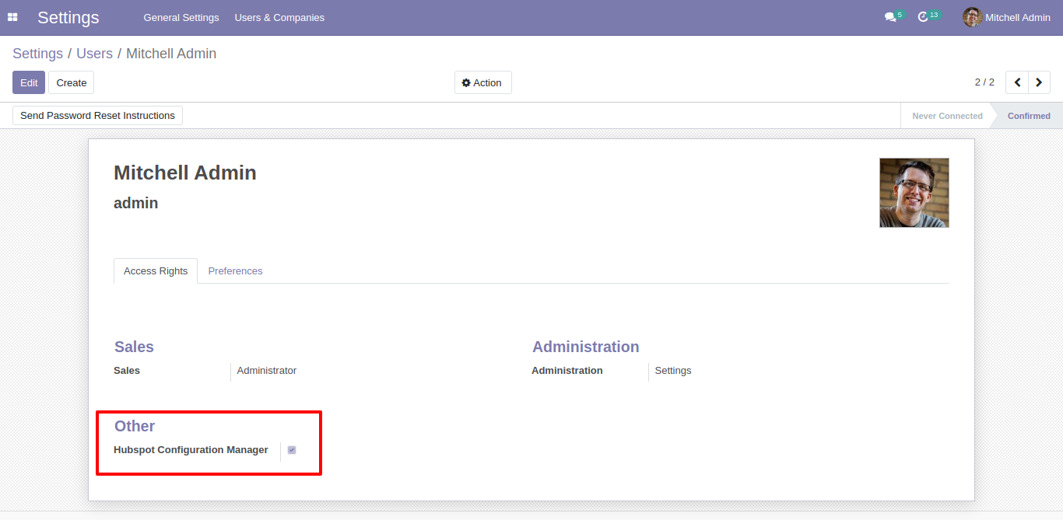Go to previous record arrow

pos(1017,82)
